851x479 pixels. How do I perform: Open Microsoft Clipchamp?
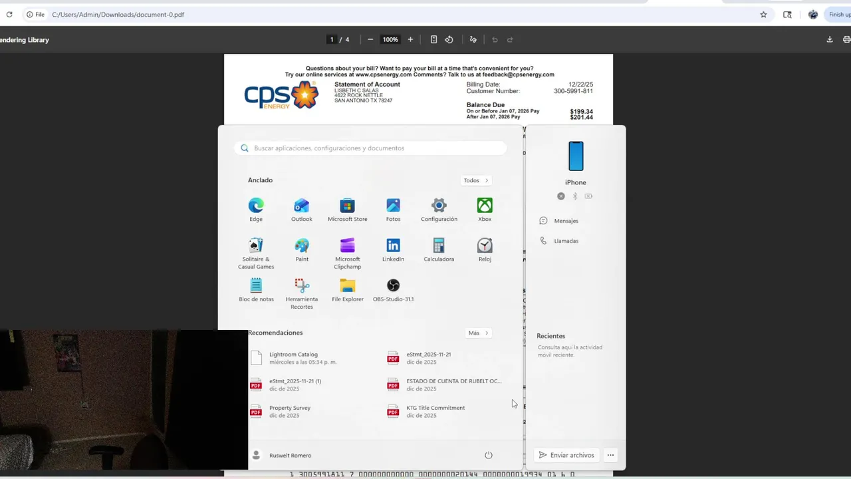click(347, 253)
